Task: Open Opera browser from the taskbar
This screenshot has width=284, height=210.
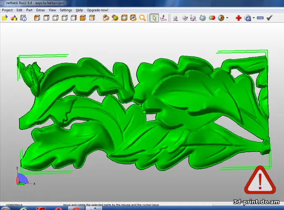Action: pos(58,209)
